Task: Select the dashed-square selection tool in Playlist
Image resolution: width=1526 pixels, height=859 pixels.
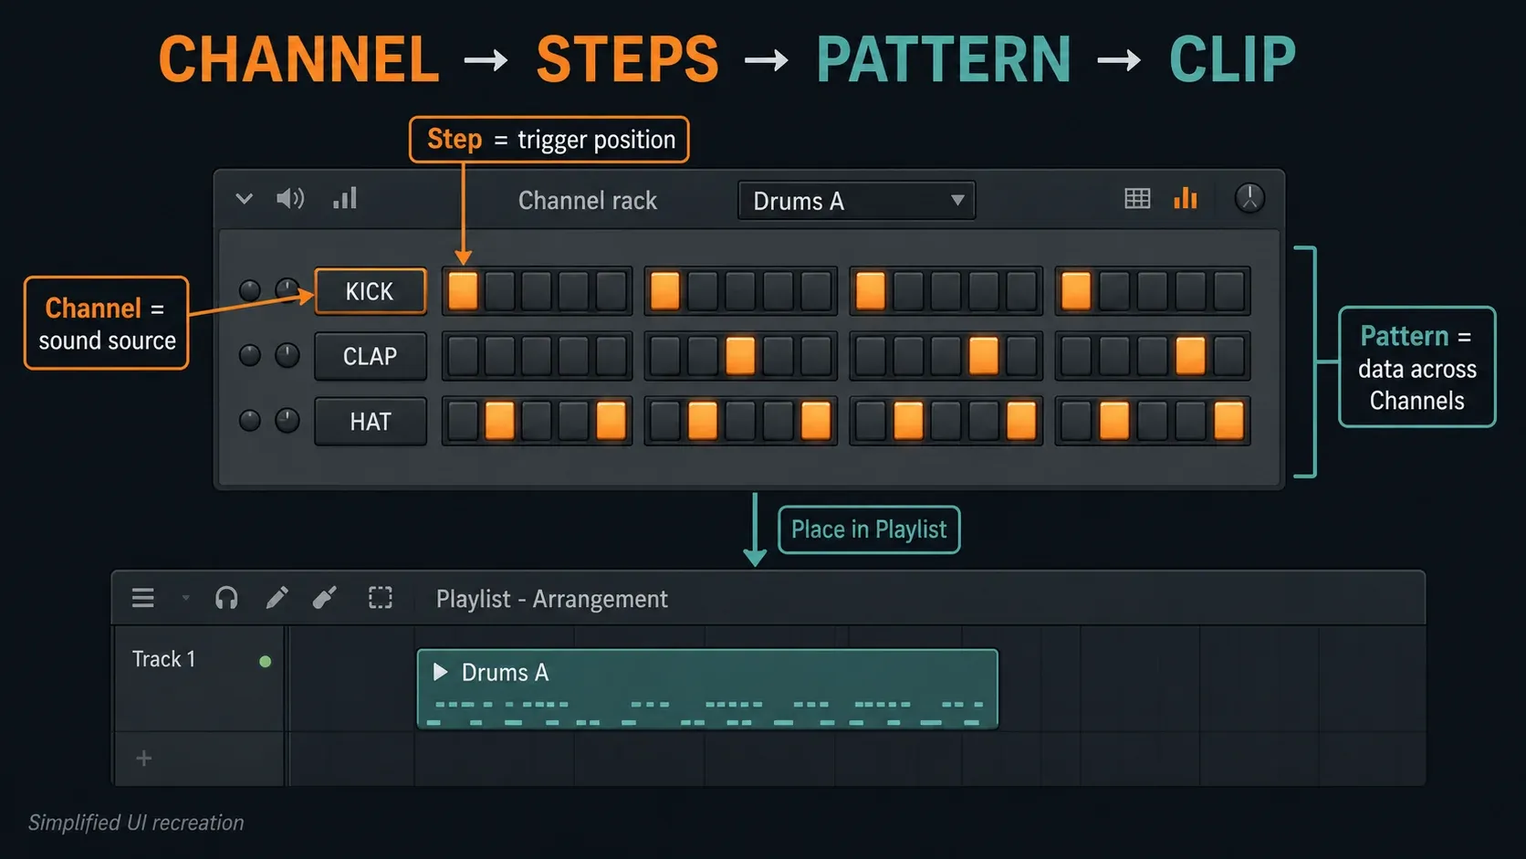Action: [381, 598]
